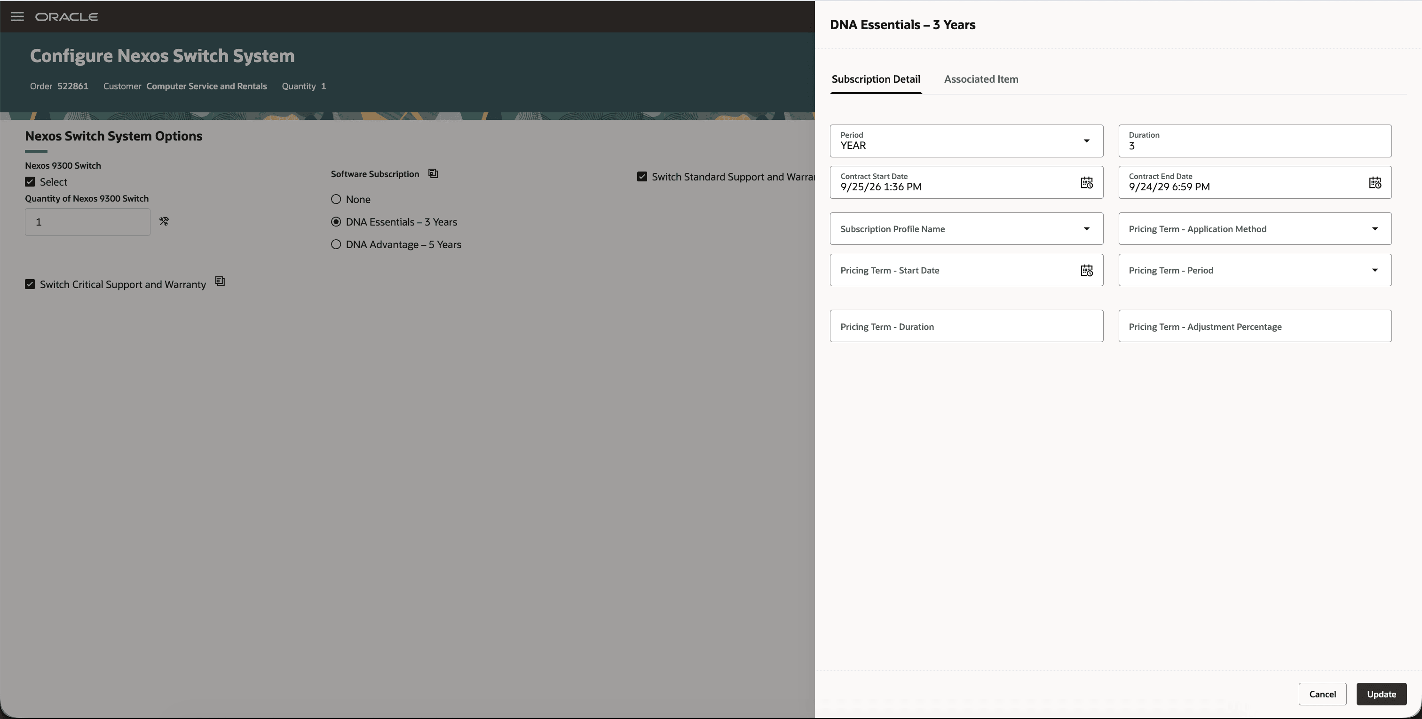Click the DNA Essentials – 3 Years panel title
This screenshot has height=719, width=1422.
pos(902,25)
